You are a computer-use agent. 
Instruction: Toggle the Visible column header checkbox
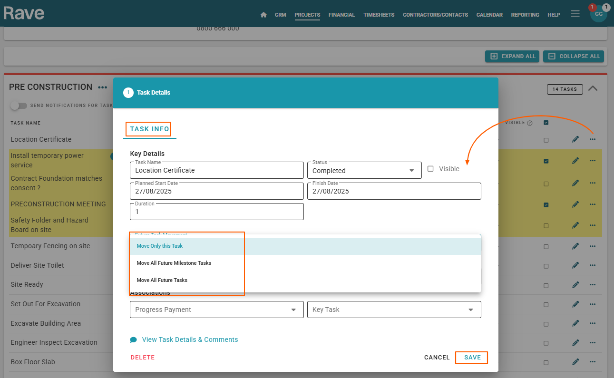click(x=546, y=123)
